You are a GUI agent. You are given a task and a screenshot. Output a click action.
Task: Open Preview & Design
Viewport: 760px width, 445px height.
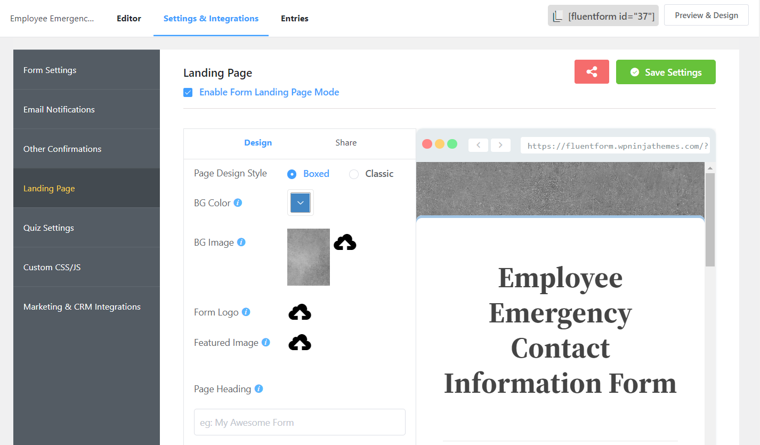pos(706,15)
